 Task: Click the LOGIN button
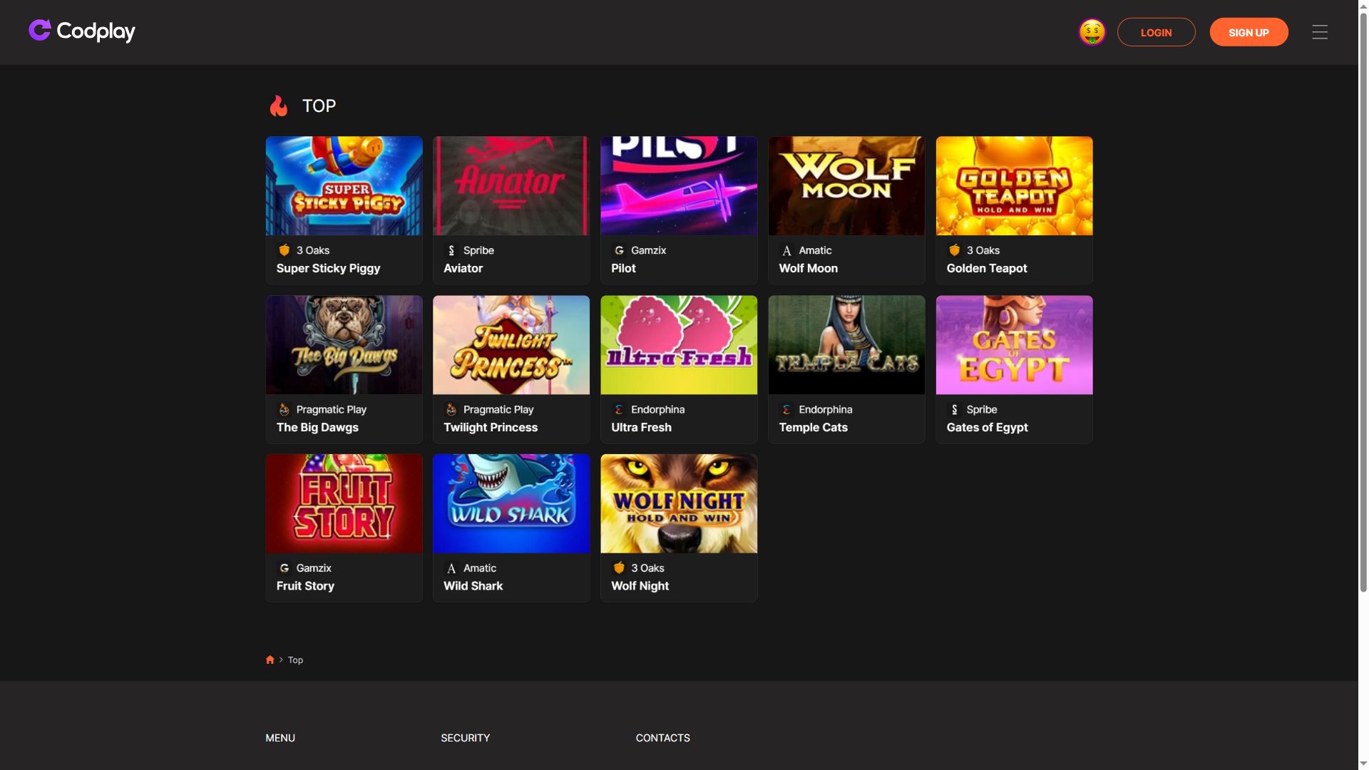pos(1156,32)
